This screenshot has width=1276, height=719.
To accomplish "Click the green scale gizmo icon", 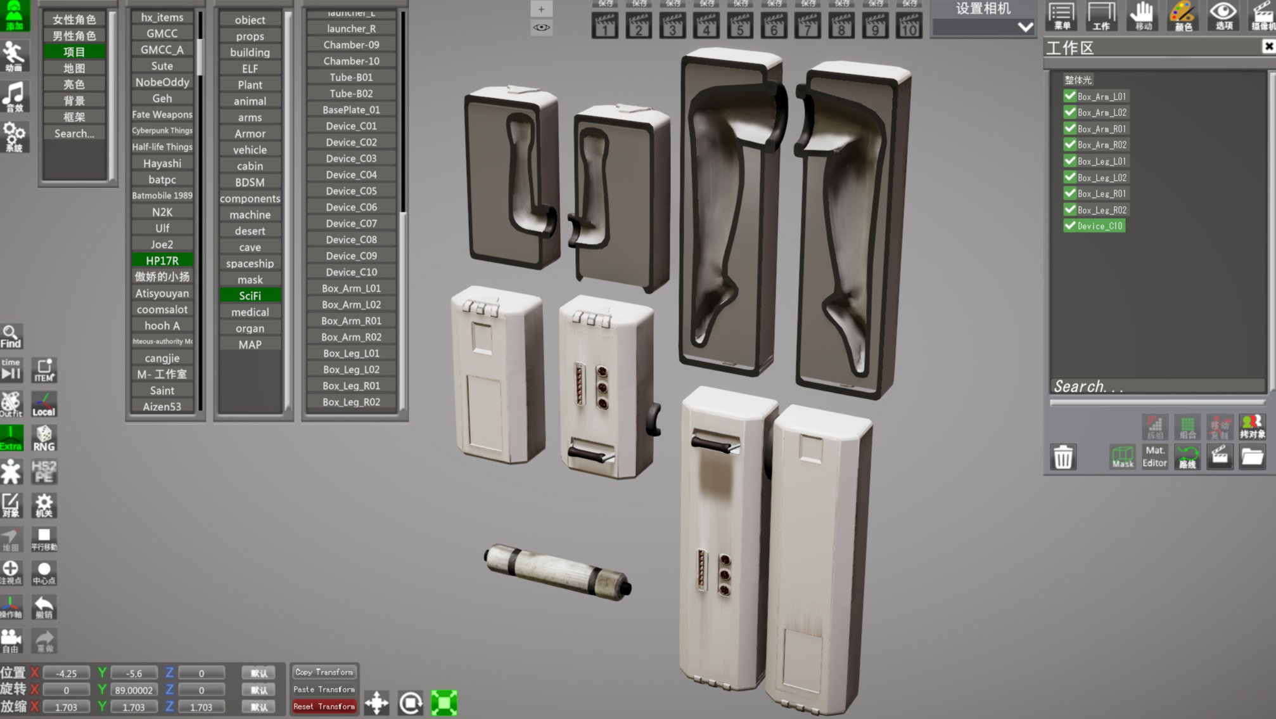I will 444,703.
